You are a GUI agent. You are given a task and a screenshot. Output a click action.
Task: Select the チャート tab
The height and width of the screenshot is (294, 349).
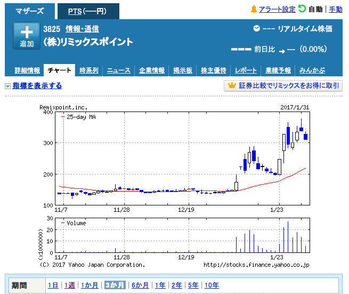60,70
